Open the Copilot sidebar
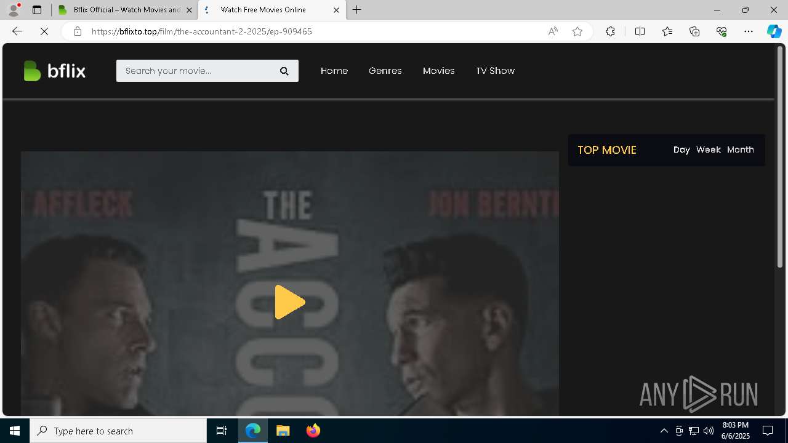788x443 pixels. tap(774, 31)
